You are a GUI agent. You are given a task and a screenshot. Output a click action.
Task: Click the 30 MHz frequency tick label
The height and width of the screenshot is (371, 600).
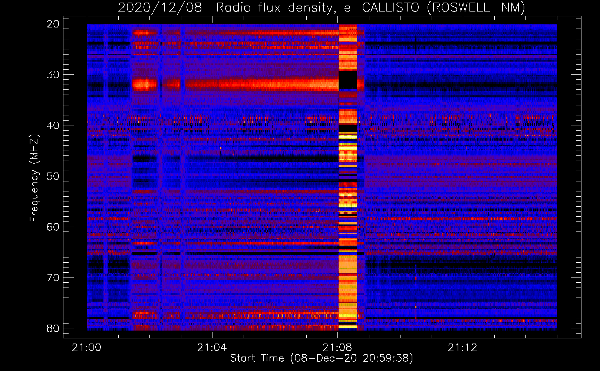pos(53,75)
